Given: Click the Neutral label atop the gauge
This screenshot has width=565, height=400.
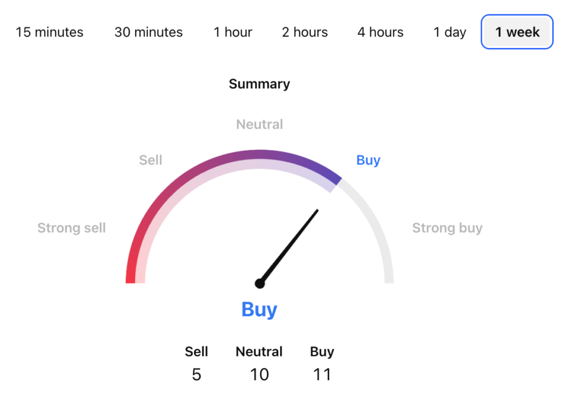Looking at the screenshot, I should (259, 124).
